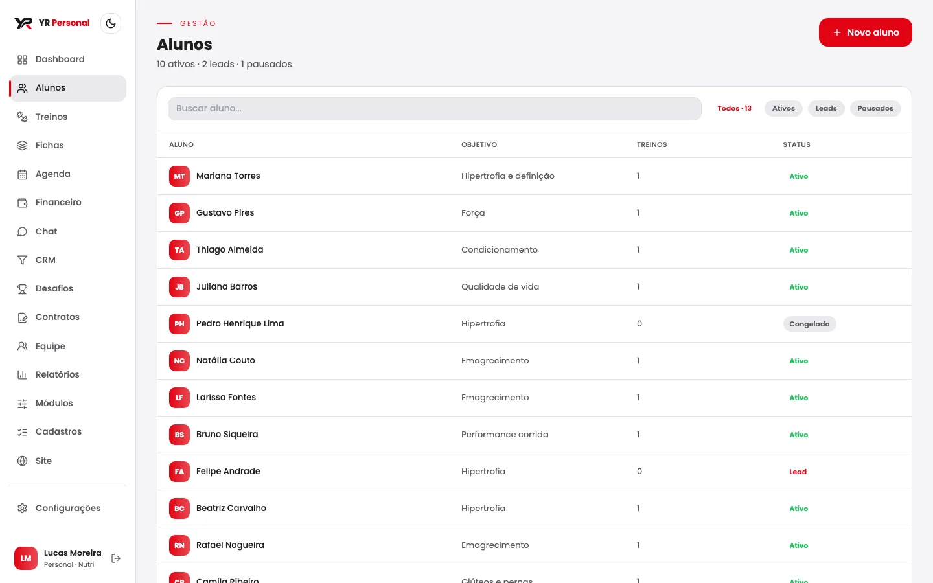The width and height of the screenshot is (933, 583).
Task: Click the Hipertrofia e definição objective
Action: (x=508, y=176)
